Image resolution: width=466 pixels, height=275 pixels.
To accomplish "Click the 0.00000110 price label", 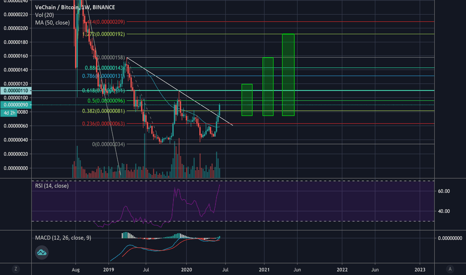I will pos(16,90).
